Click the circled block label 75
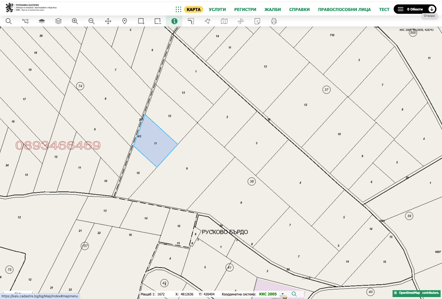The image size is (442, 299). (x=9, y=270)
